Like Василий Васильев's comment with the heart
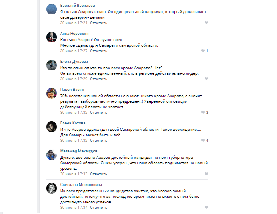Image resolution: width=277 pixels, height=214 pixels. [207, 23]
